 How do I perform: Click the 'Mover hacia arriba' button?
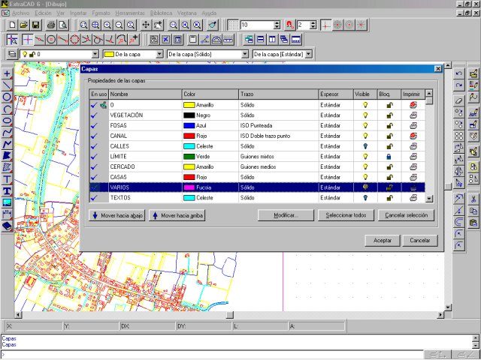tap(177, 215)
